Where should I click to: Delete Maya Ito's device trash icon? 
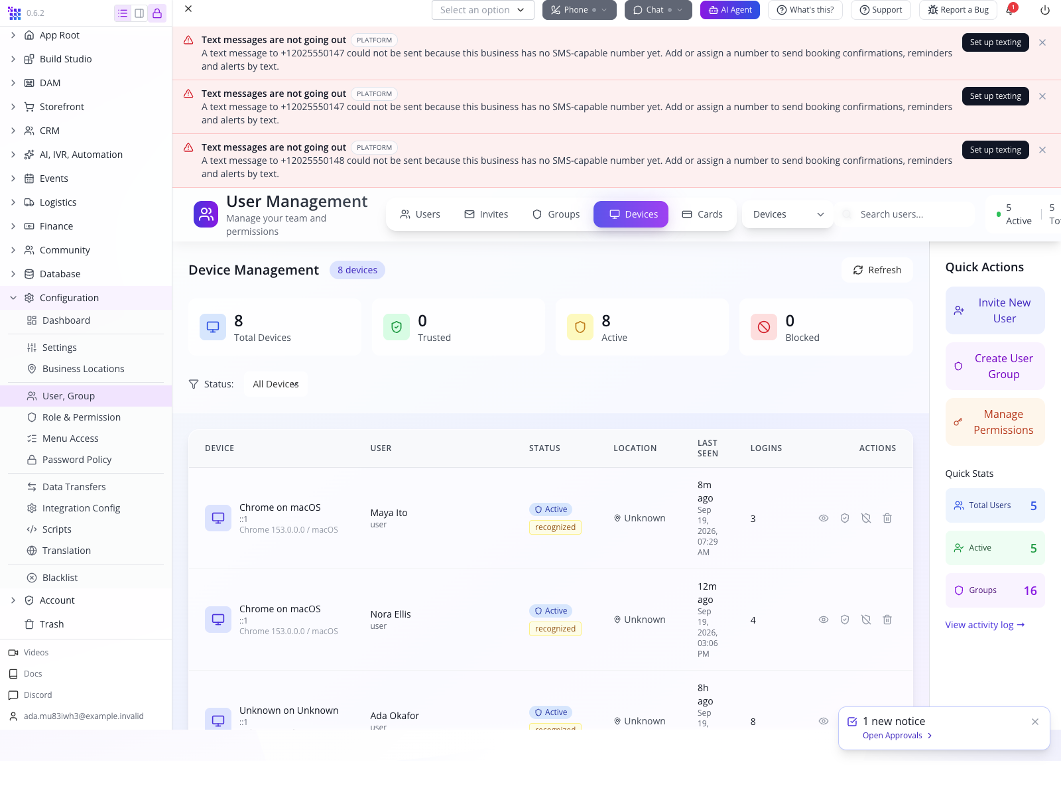coord(887,518)
